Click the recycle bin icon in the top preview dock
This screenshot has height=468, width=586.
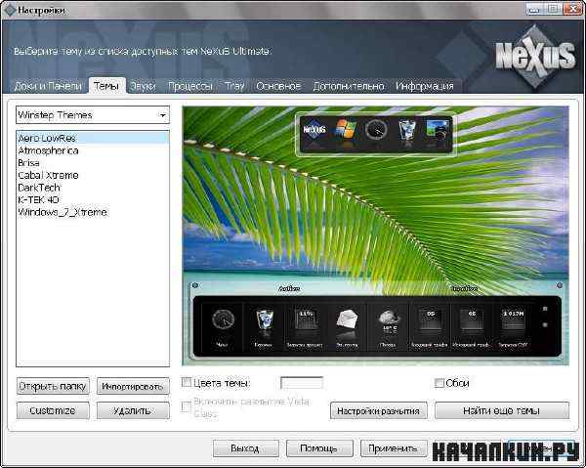click(406, 130)
